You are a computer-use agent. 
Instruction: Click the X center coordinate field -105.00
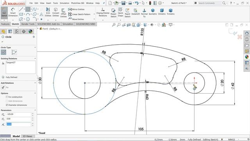tap(18, 114)
